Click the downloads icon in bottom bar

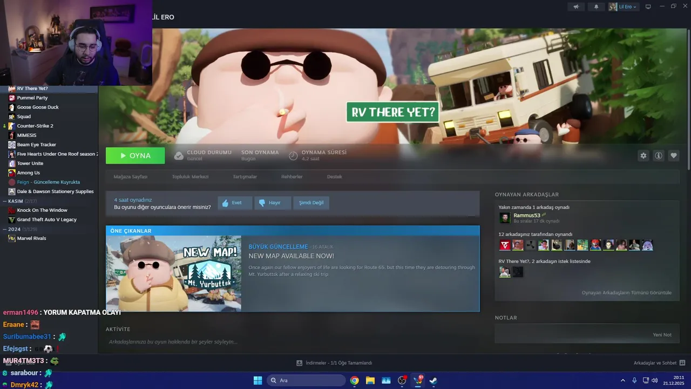(299, 363)
